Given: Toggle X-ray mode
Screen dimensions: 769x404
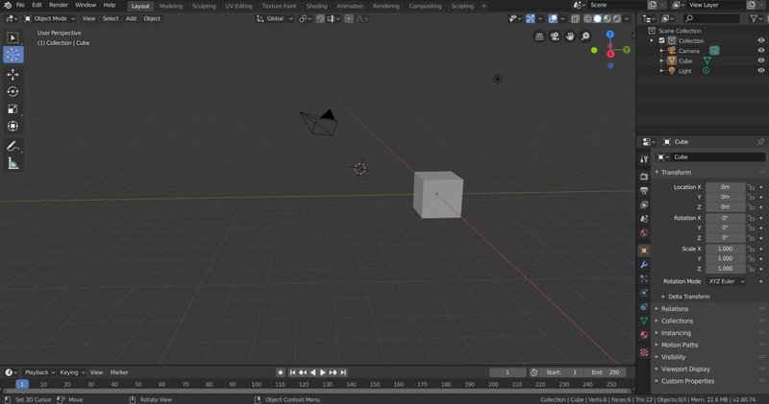Looking at the screenshot, I should (x=575, y=18).
